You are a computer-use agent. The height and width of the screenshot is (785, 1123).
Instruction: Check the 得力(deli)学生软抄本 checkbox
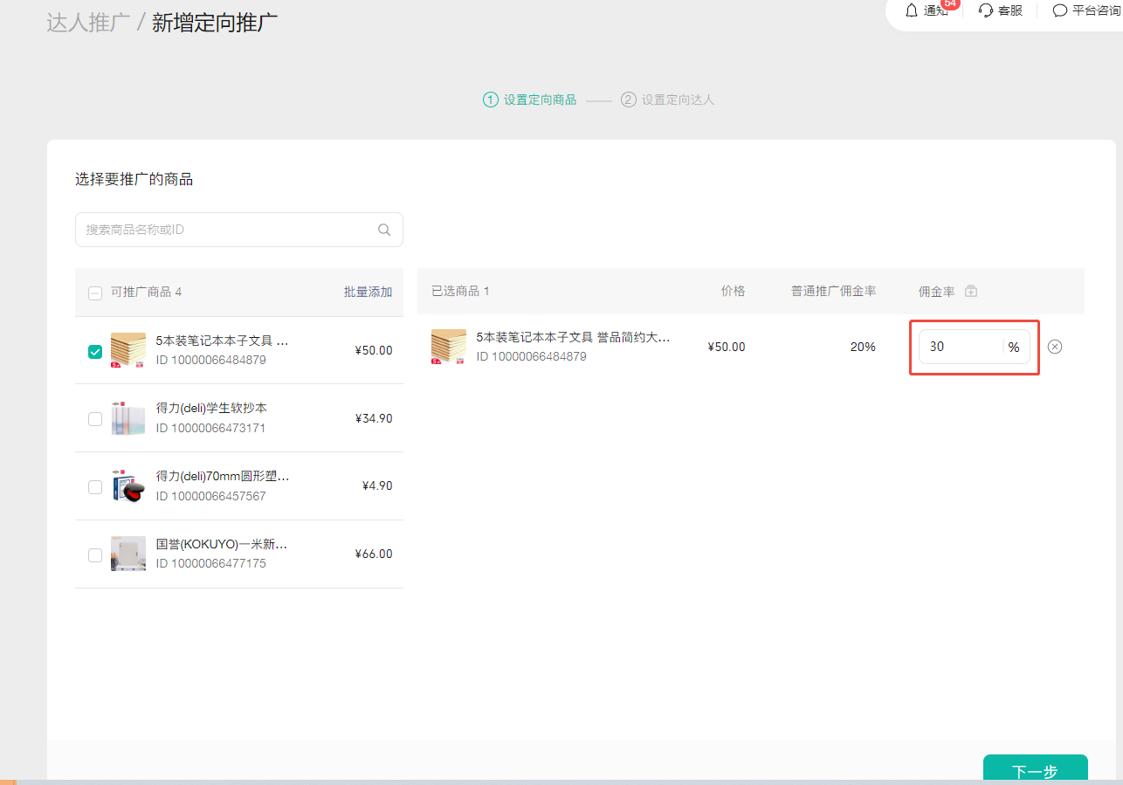click(95, 419)
